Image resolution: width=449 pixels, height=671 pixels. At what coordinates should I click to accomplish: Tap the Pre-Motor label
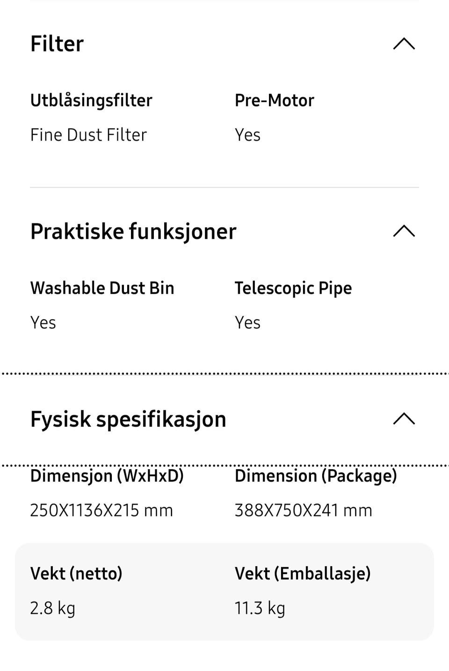click(x=274, y=100)
